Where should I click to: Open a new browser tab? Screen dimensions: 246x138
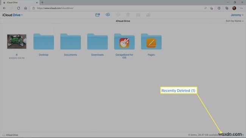(42, 3)
